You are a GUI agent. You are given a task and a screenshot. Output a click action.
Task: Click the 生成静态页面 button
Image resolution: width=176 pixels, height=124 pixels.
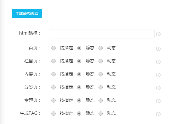click(x=27, y=13)
